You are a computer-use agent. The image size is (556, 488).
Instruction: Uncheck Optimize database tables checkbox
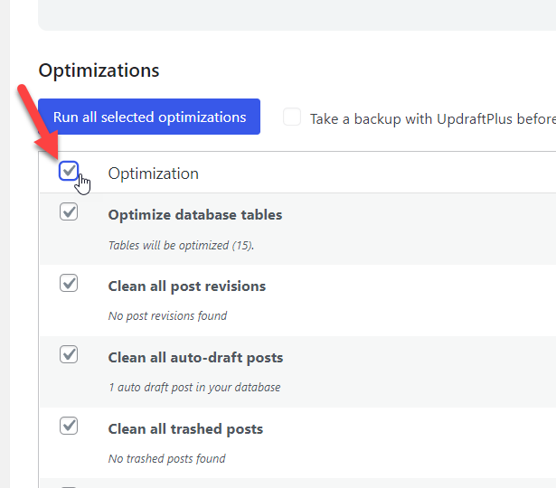tap(69, 212)
